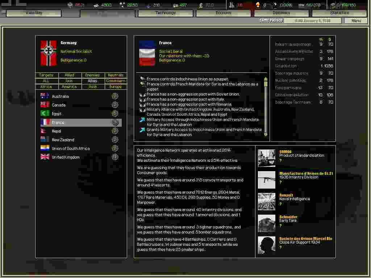The width and height of the screenshot is (371, 278).
Task: Click the spy counter icon beside New Zealand
Action: [x=115, y=140]
